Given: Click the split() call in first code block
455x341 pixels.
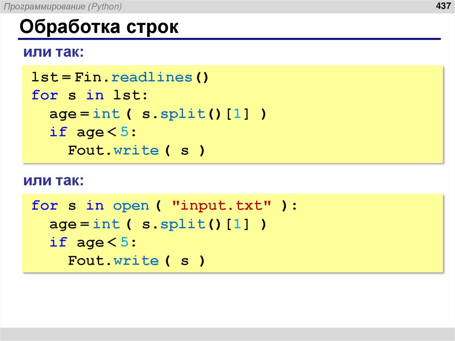Looking at the screenshot, I should click(x=189, y=113).
